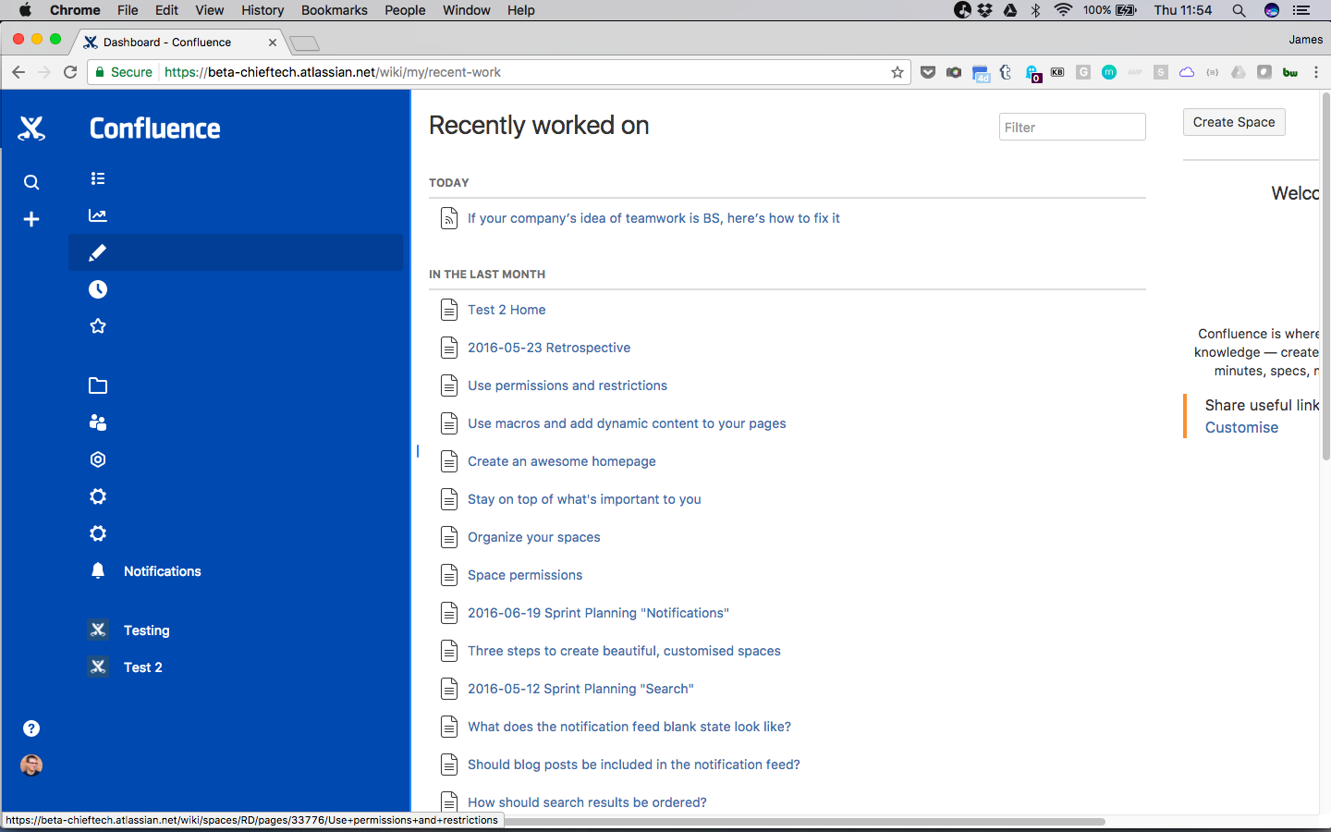Open 'How should search results be ordered?' page
The image size is (1331, 832).
[587, 802]
